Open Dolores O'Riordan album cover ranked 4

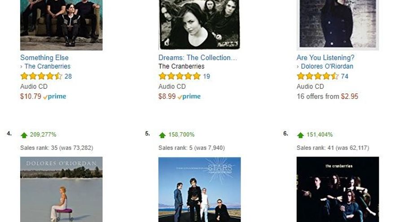point(61,189)
